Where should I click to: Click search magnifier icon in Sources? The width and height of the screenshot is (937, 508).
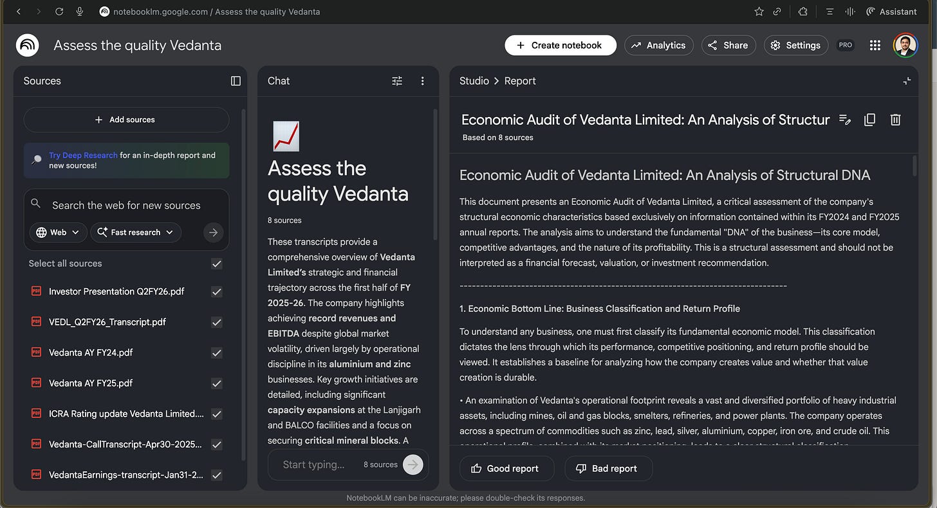tap(35, 203)
